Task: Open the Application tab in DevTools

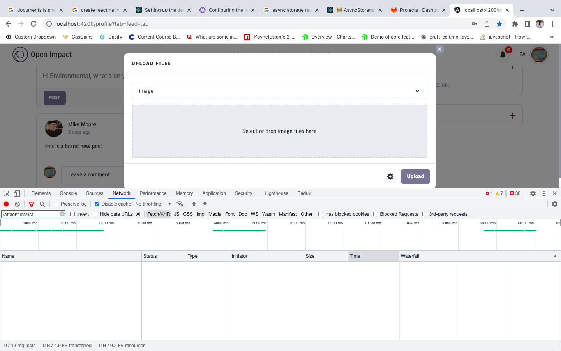Action: click(214, 193)
